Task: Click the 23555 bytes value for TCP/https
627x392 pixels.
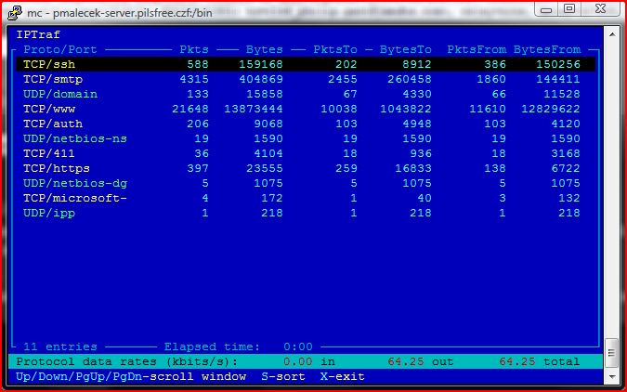Action: point(265,168)
